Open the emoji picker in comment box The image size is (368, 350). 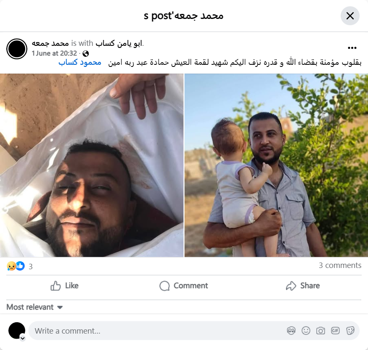[306, 331]
